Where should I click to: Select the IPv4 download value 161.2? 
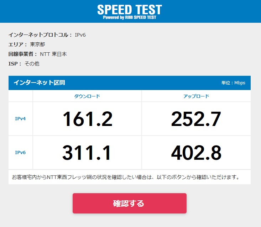(x=87, y=119)
